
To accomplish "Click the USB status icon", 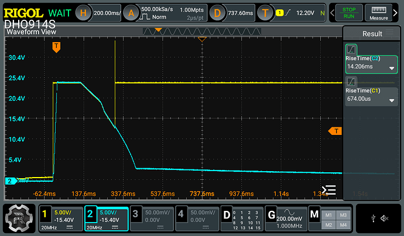I will [373, 218].
